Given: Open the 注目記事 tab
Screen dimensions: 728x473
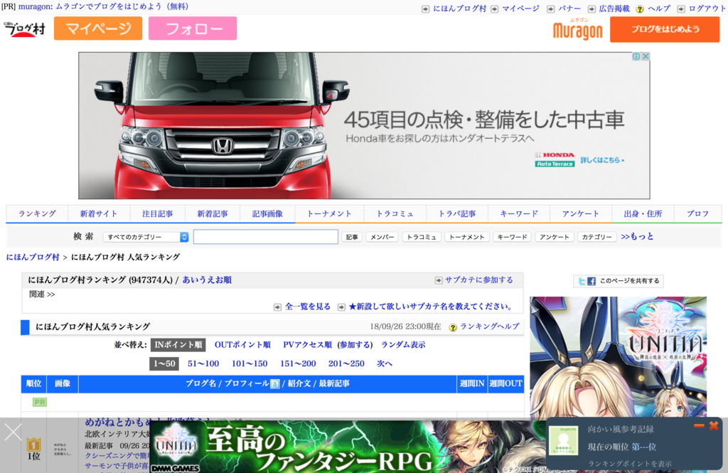Looking at the screenshot, I should pyautogui.click(x=157, y=213).
